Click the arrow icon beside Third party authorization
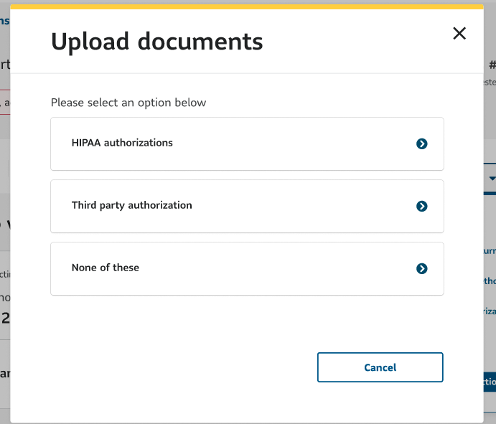This screenshot has height=424, width=496. click(422, 206)
